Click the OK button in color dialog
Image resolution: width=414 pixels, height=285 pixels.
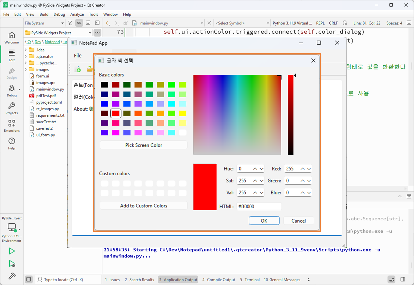click(x=264, y=221)
